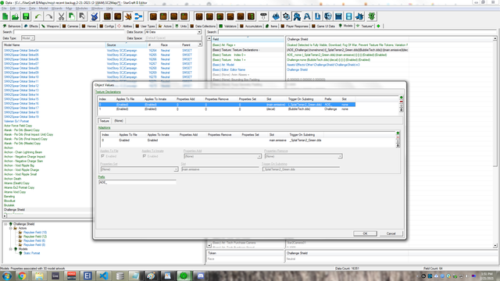Select Static Portrait in the tree

31,253
